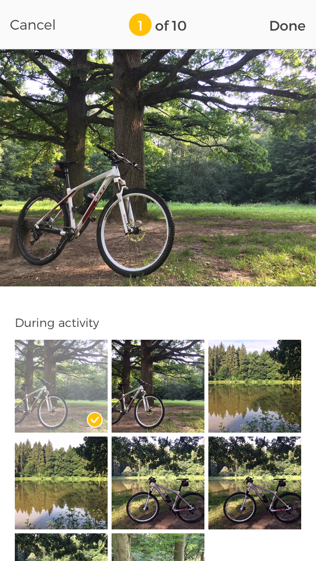Image resolution: width=316 pixels, height=561 pixels.
Task: Tap the white gap below the preview
Action: (x=158, y=301)
